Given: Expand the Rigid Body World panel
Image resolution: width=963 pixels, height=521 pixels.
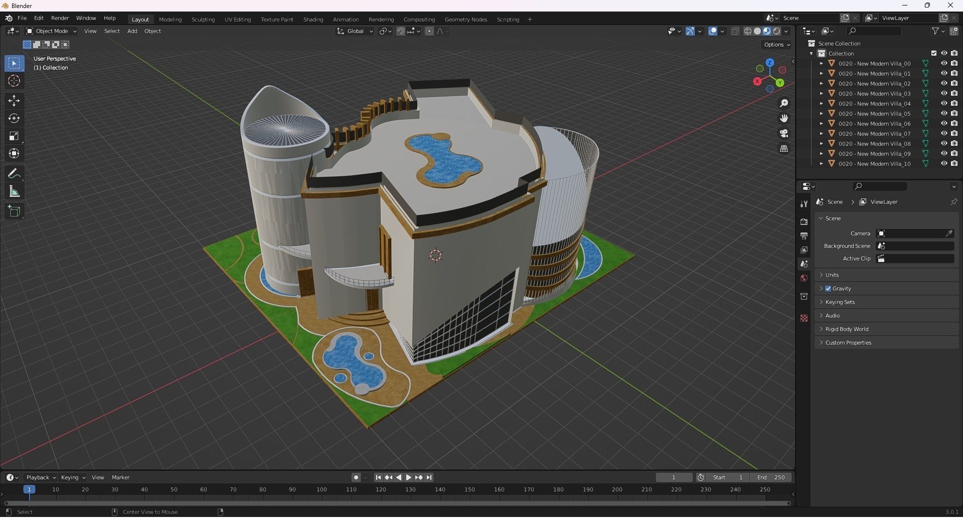Looking at the screenshot, I should (887, 329).
